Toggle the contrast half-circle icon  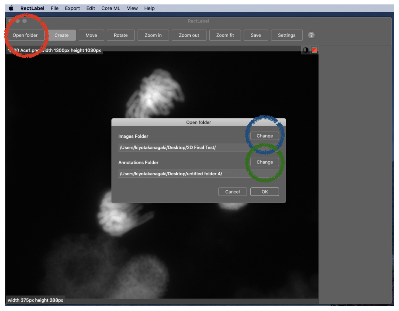point(306,50)
